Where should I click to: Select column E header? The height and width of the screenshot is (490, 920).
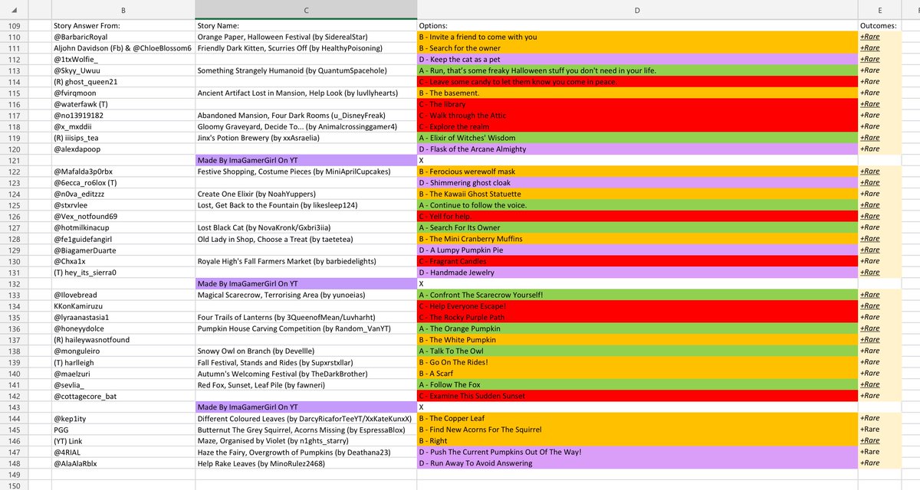pyautogui.click(x=879, y=9)
